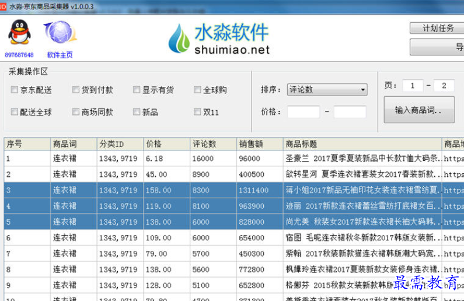This screenshot has height=301, width=464.
Task: Click the end page field showing 2
Action: [x=444, y=86]
